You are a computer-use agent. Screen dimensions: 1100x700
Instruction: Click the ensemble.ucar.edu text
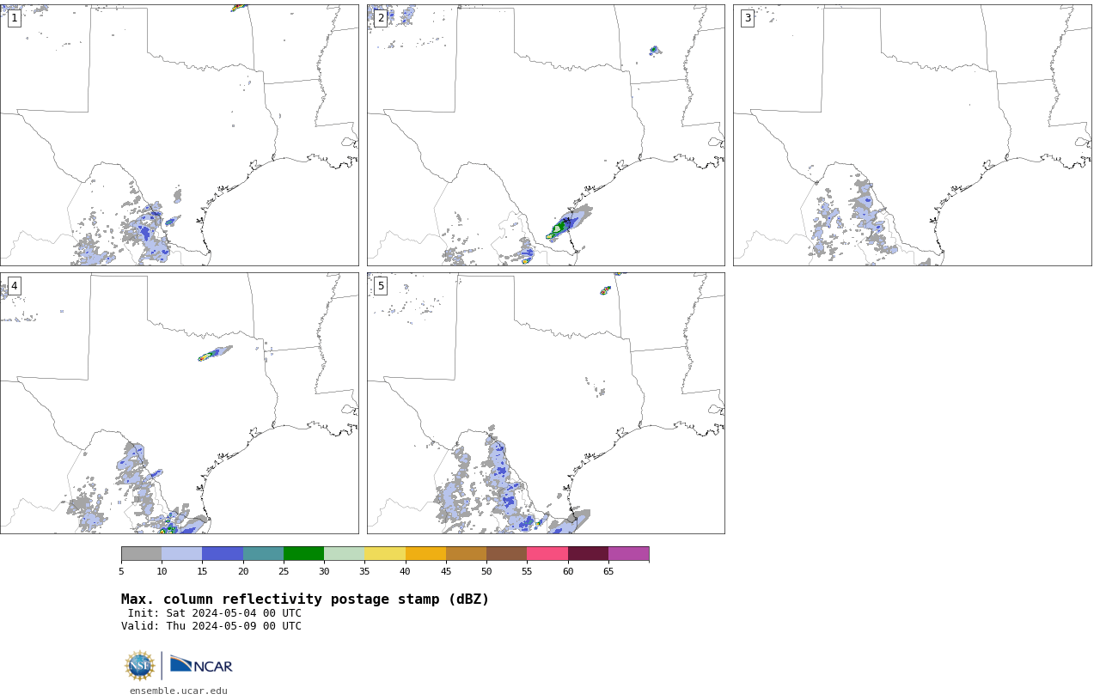click(x=179, y=691)
